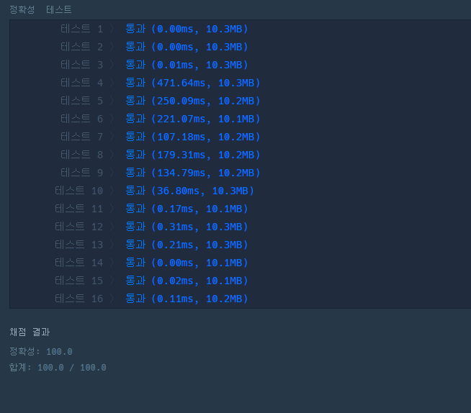Image resolution: width=471 pixels, height=413 pixels.
Task: Select the '테스트 14' row label
Action: tap(78, 263)
